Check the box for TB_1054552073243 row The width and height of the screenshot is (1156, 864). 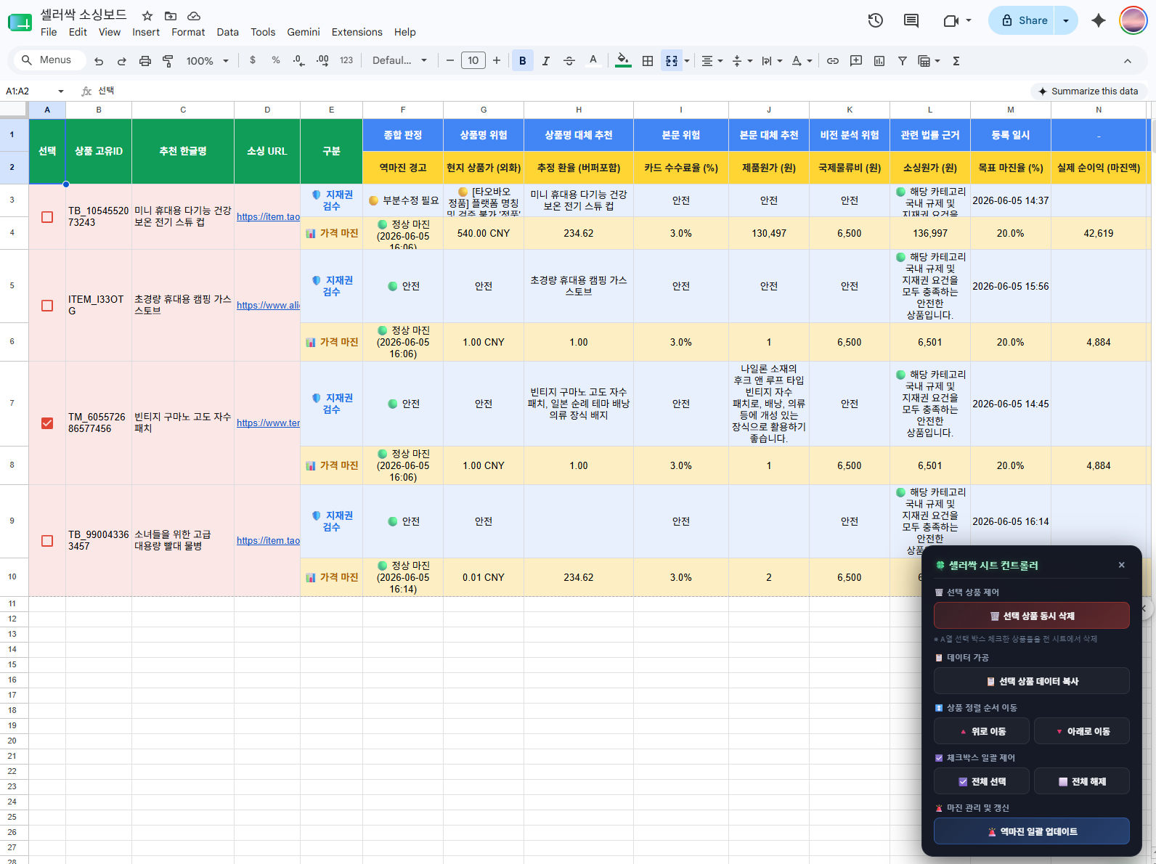pos(47,217)
